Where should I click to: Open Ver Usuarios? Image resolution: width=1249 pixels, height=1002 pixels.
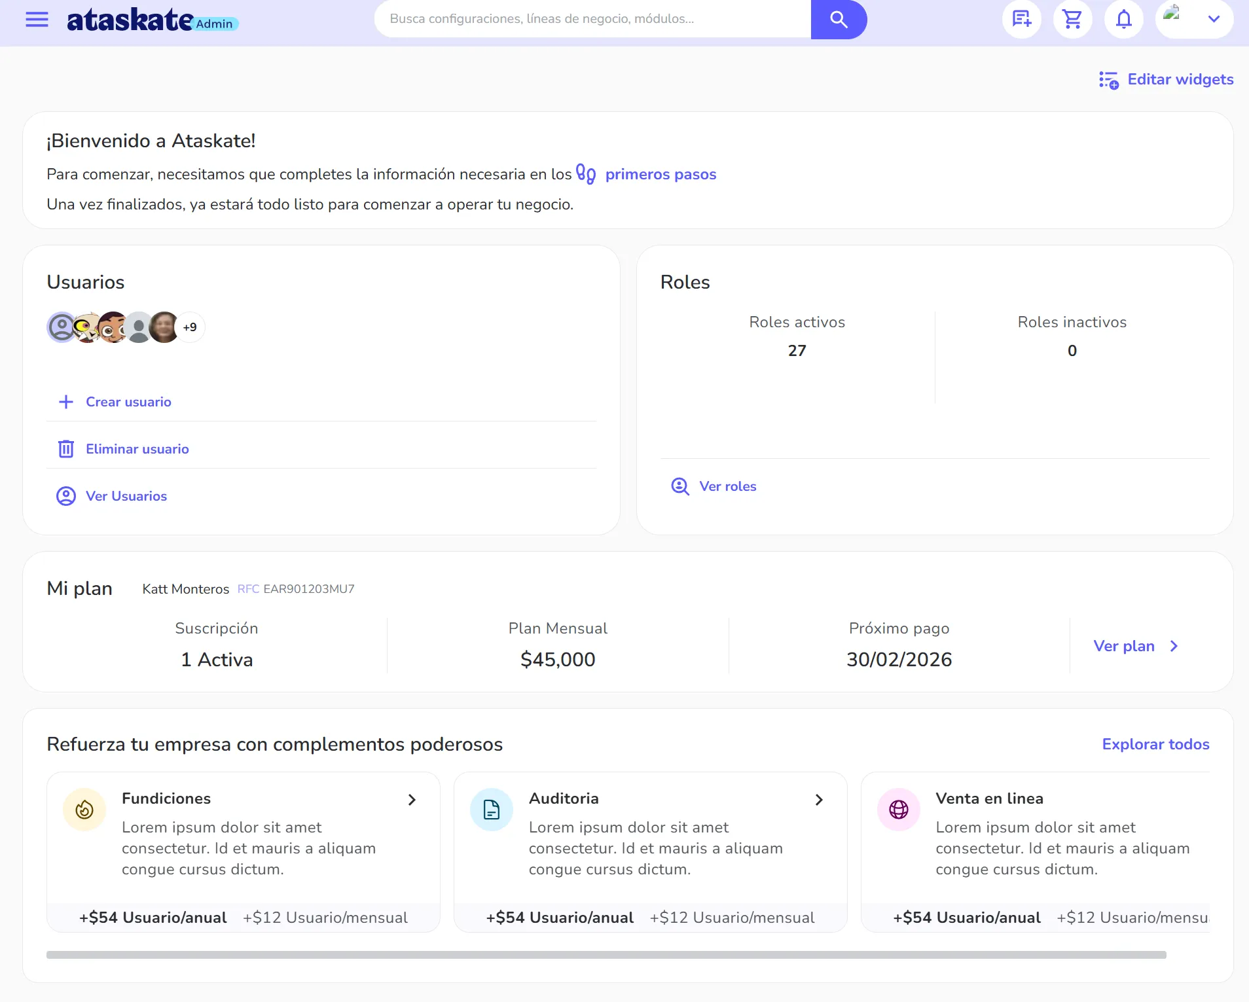pos(126,496)
